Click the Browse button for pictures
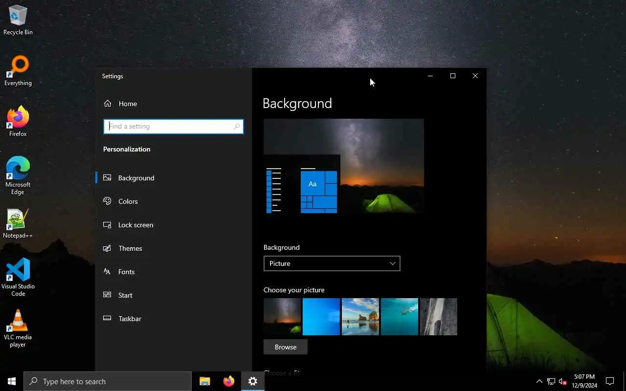 pyautogui.click(x=286, y=347)
